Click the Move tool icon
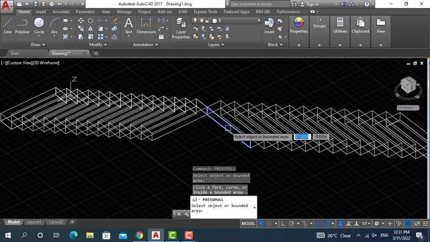The image size is (430, 242). click(81, 21)
